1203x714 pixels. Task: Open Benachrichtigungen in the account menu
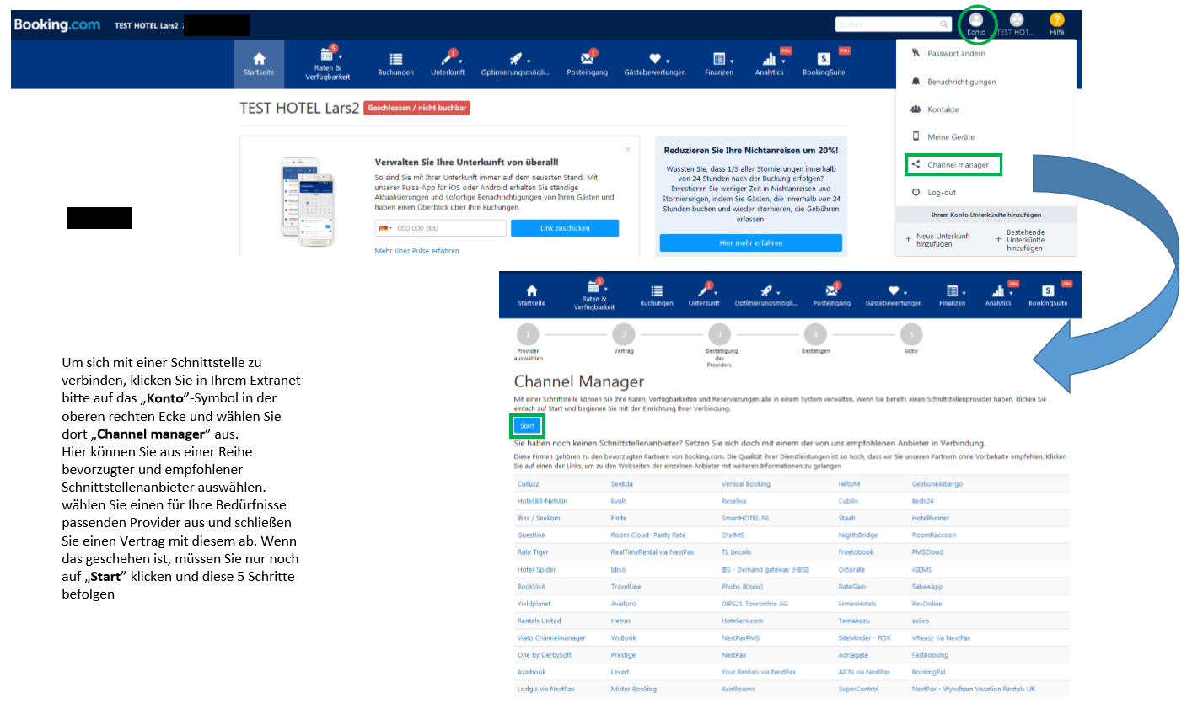961,82
